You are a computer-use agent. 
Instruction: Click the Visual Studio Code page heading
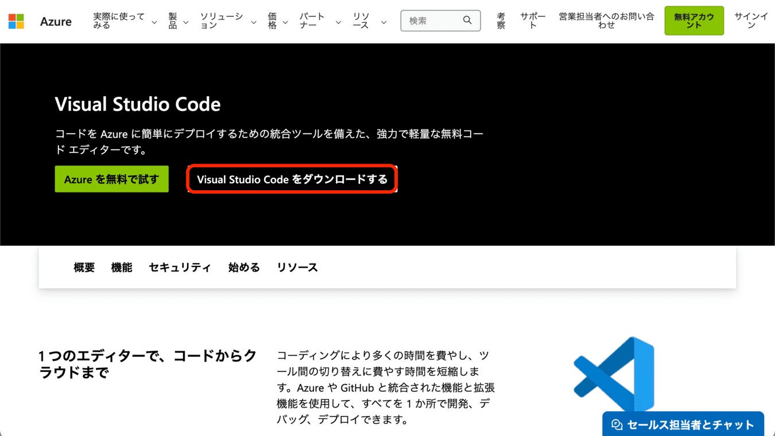(138, 104)
